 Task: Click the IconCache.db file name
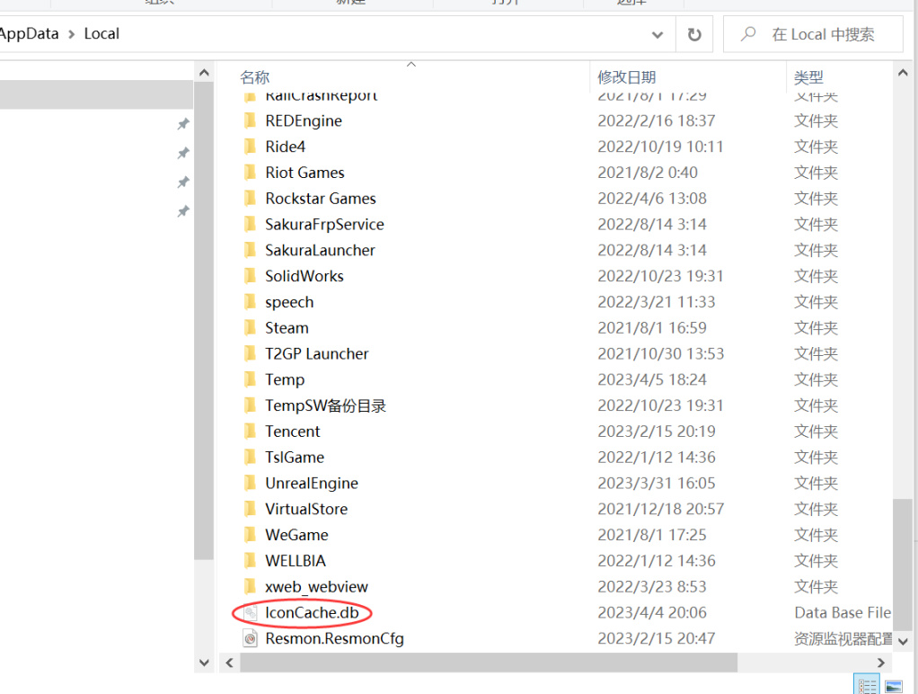[312, 612]
